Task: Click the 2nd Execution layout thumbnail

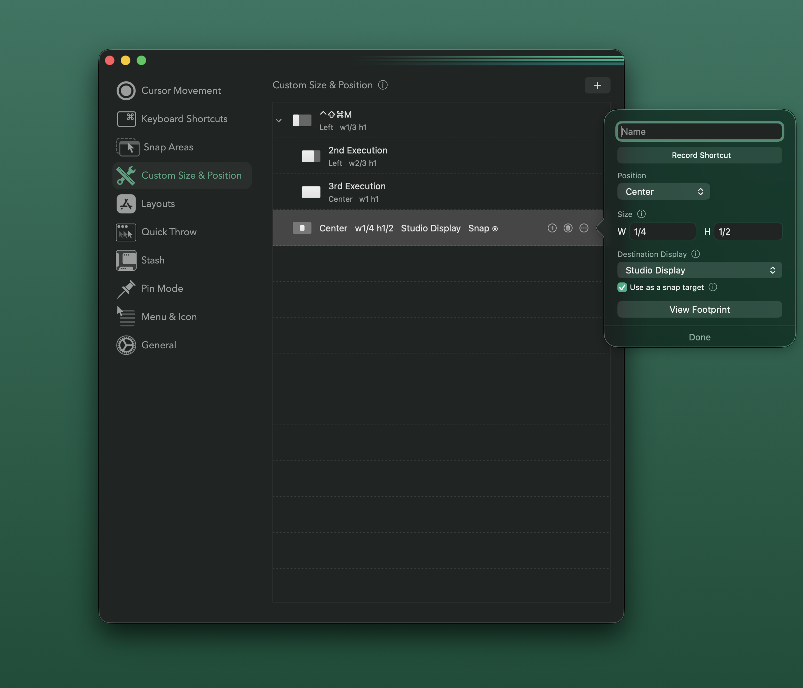Action: pyautogui.click(x=311, y=156)
